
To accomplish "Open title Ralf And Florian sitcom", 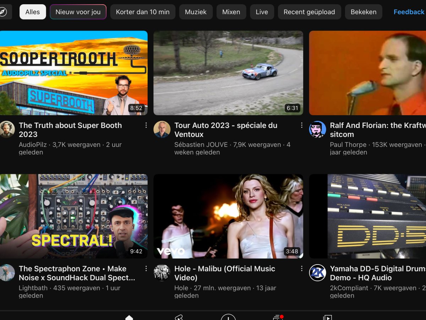I will coord(378,130).
